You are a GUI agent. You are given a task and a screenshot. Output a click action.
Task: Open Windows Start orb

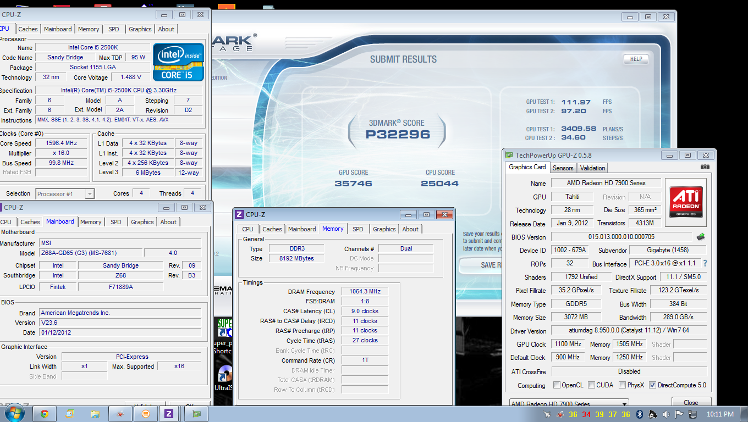click(x=14, y=413)
